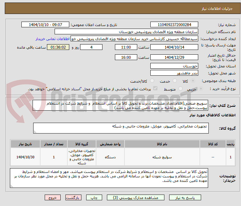The image size is (241, 206).
Task: Select the خدمت radio button
Action: pos(175,81)
